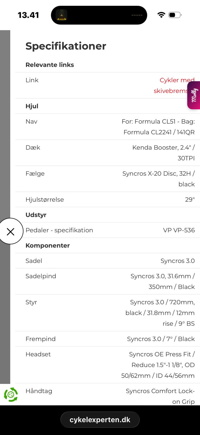Select the Udstyr section header
200x435 pixels.
click(x=36, y=215)
